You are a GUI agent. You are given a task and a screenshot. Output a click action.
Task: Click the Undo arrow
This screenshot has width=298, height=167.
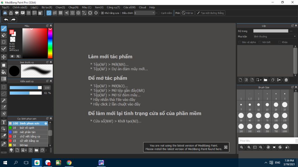click(x=6, y=20)
